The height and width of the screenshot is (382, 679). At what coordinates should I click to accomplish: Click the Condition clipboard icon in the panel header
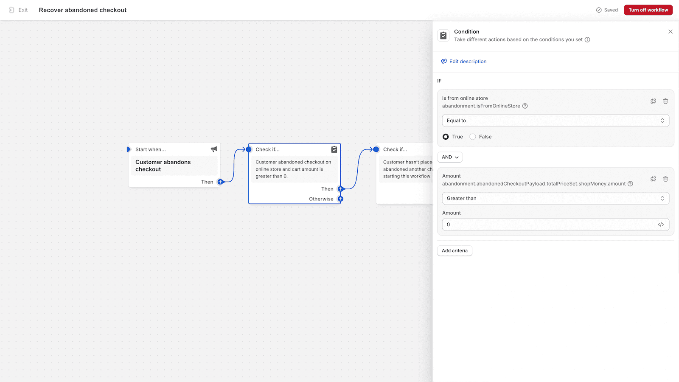click(443, 35)
